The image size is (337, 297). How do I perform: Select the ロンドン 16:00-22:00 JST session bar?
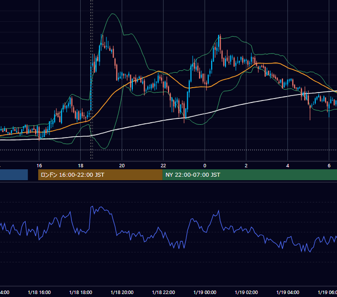click(x=100, y=175)
